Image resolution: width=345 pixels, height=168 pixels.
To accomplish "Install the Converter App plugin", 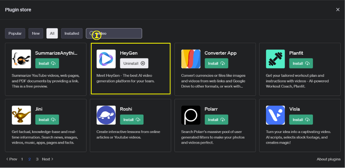I will click(x=217, y=64).
